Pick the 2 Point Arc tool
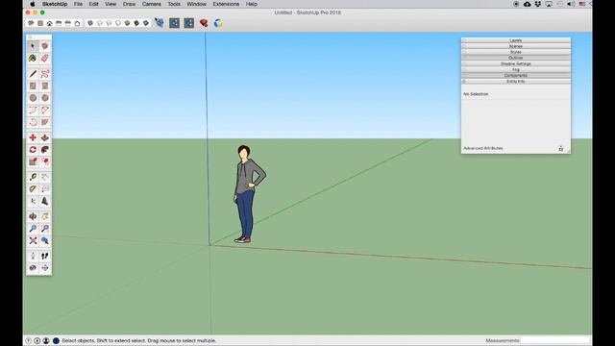The image size is (615, 346). (x=45, y=111)
